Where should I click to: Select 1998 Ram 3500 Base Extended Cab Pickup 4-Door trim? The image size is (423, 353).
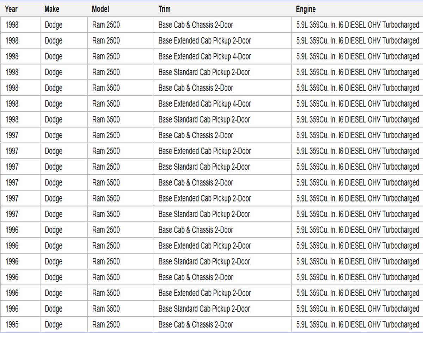point(205,104)
